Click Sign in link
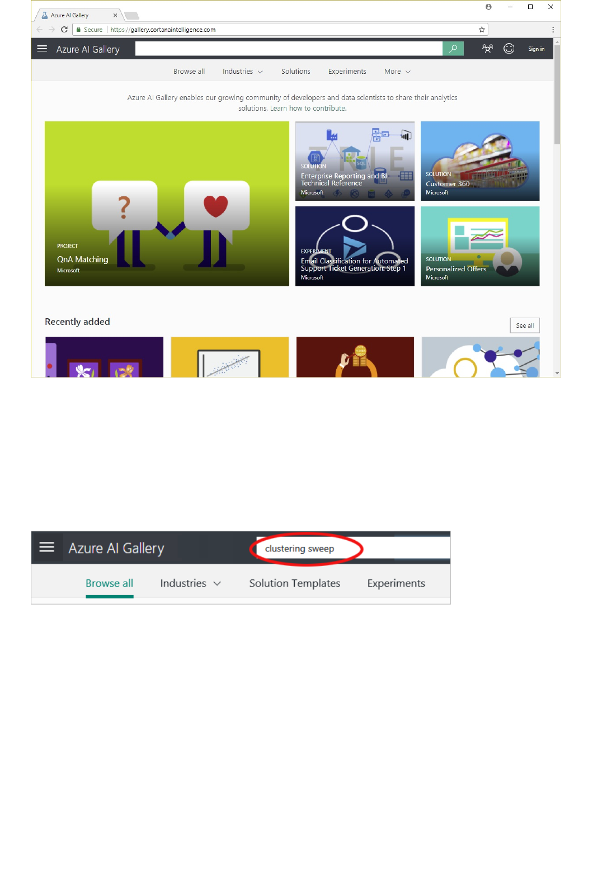This screenshot has width=602, height=878. pyautogui.click(x=536, y=49)
